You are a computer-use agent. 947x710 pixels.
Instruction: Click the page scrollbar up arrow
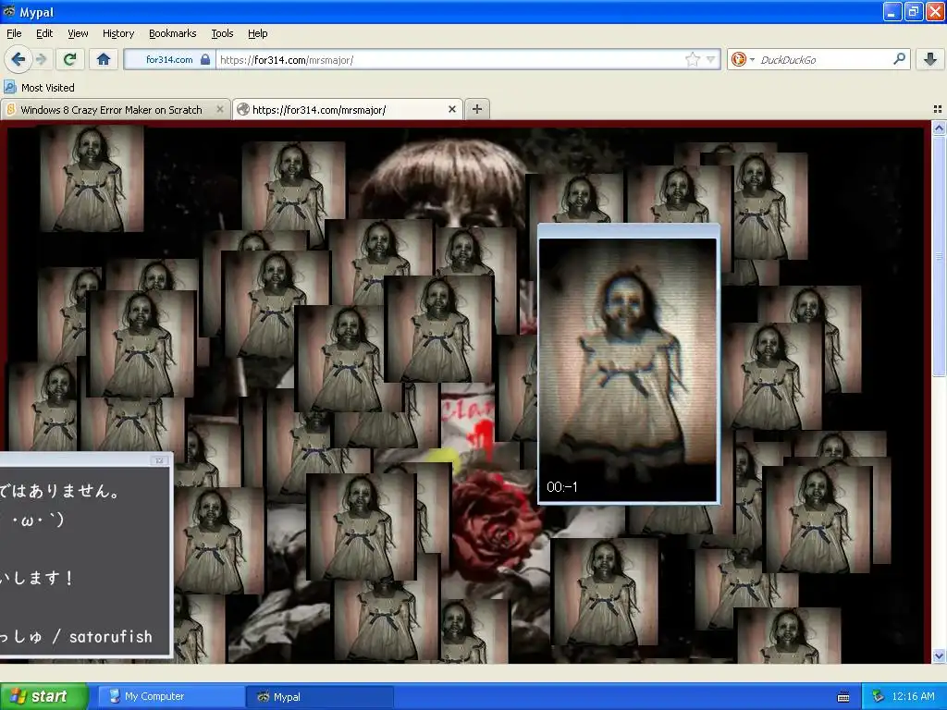[x=939, y=128]
